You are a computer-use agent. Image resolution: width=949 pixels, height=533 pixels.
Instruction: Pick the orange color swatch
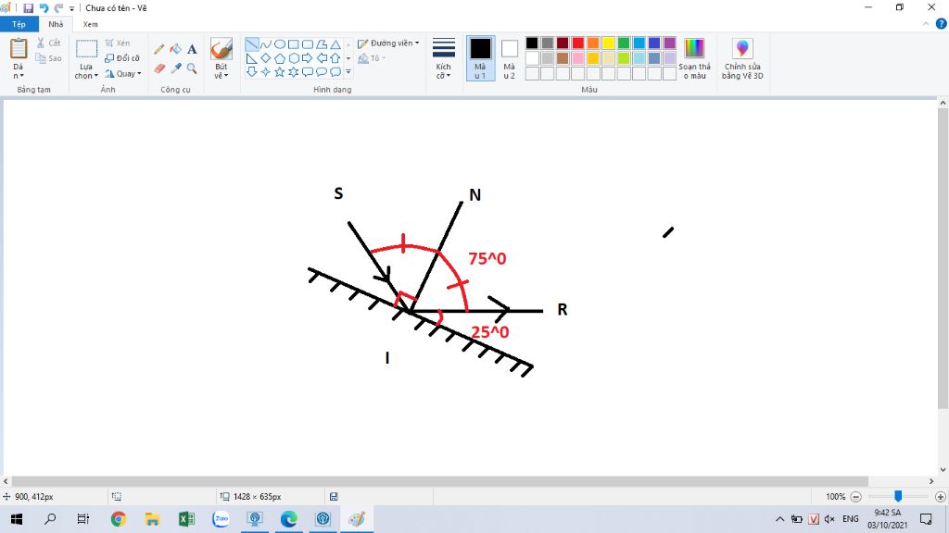(593, 43)
